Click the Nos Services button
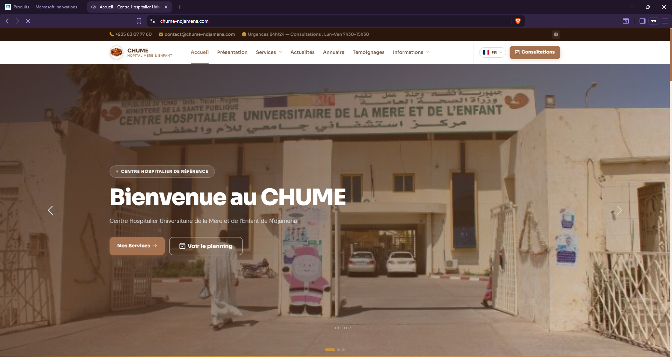Screen dimensions: 672x361 click(x=137, y=246)
